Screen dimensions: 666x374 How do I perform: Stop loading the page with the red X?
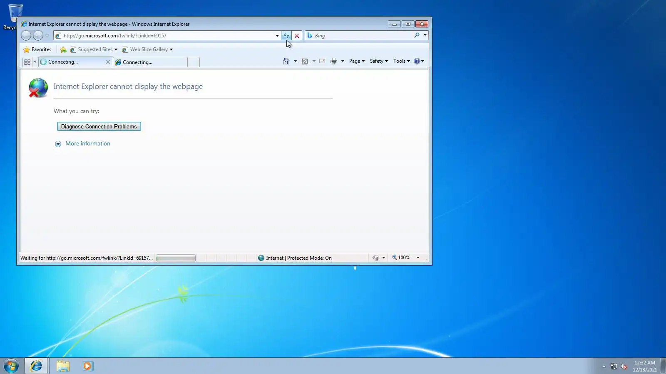click(297, 36)
